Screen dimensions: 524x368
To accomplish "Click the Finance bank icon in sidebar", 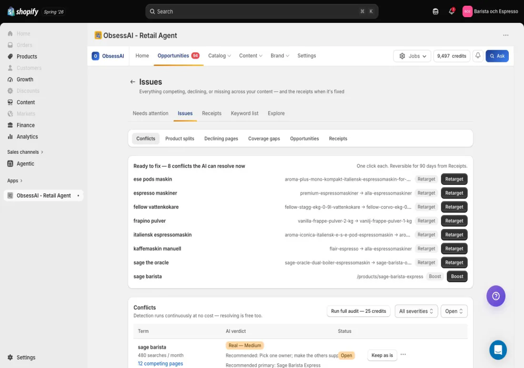I will 10,125.
